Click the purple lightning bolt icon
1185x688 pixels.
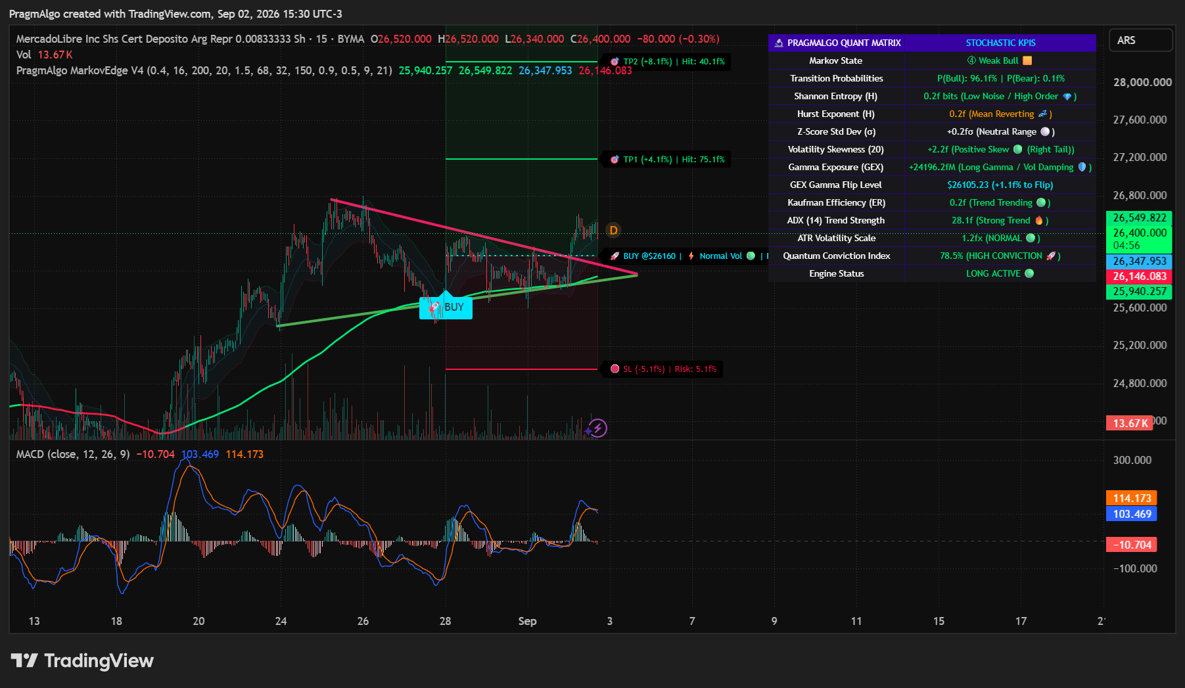(597, 428)
